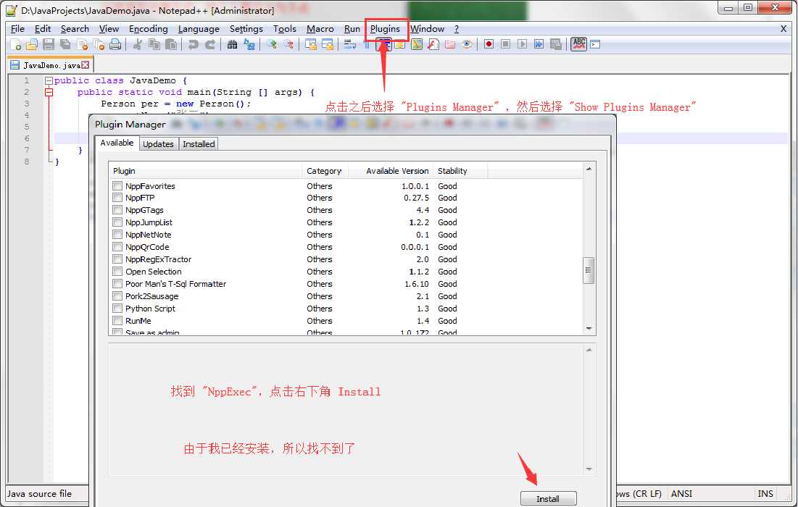Play back the recorded macro icon
This screenshot has width=798, height=507.
click(522, 44)
